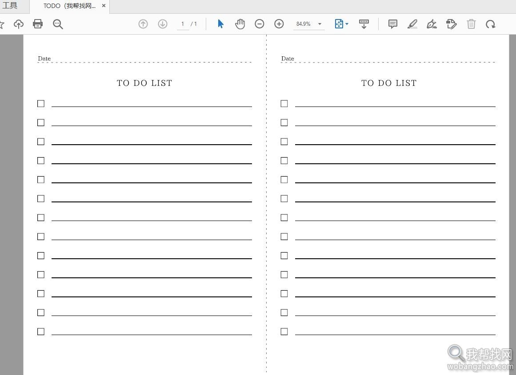Check the first checkbox on right list

(x=284, y=103)
